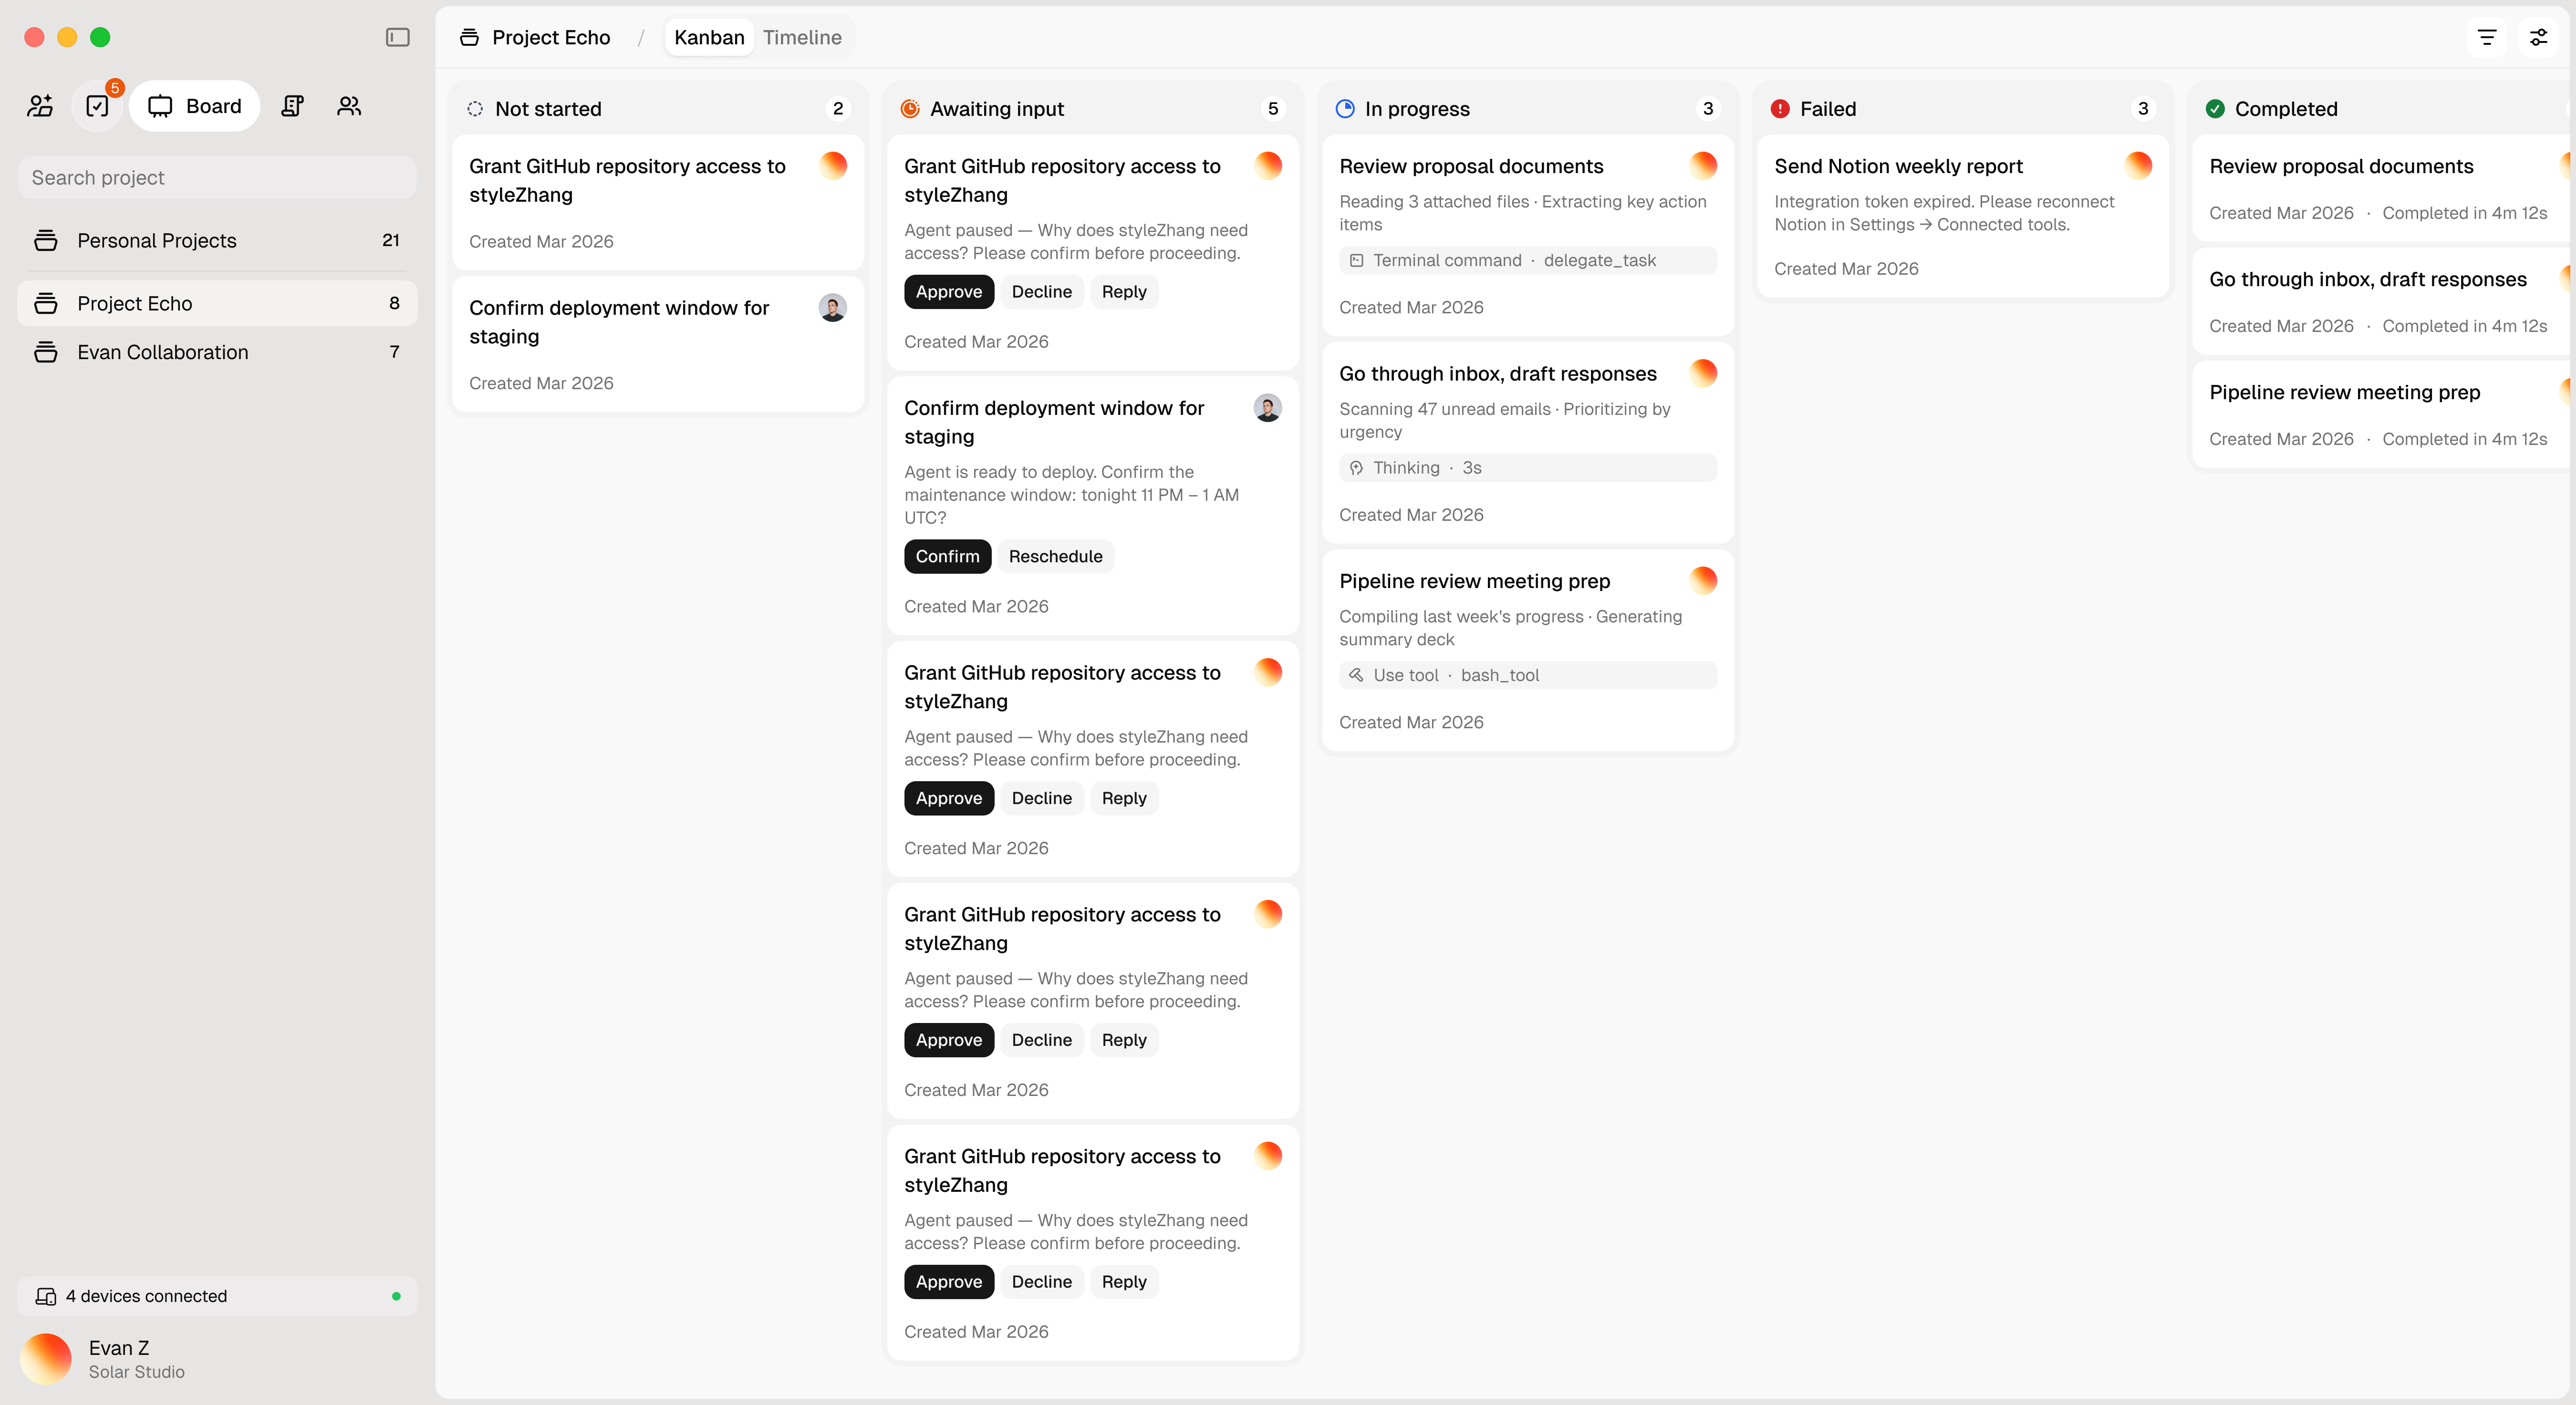The height and width of the screenshot is (1405, 2576).
Task: Click the Search project field
Action: pos(216,177)
